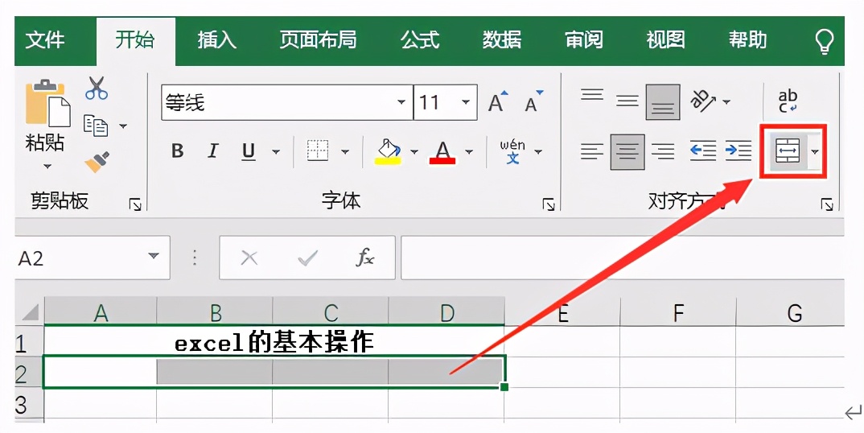Open the Borders dropdown arrow
This screenshot has width=864, height=433.
[x=345, y=151]
